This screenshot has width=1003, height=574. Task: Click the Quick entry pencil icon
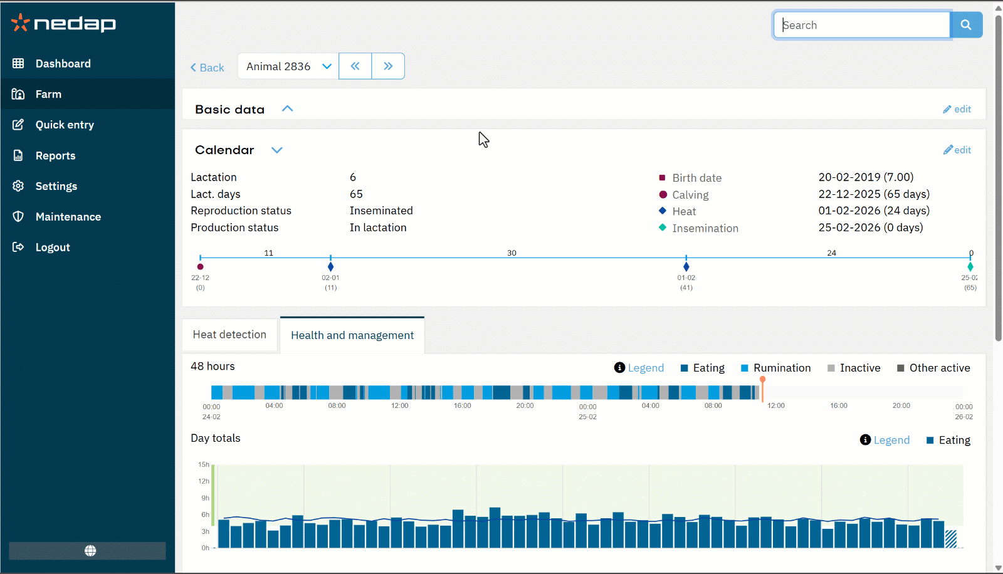point(18,125)
